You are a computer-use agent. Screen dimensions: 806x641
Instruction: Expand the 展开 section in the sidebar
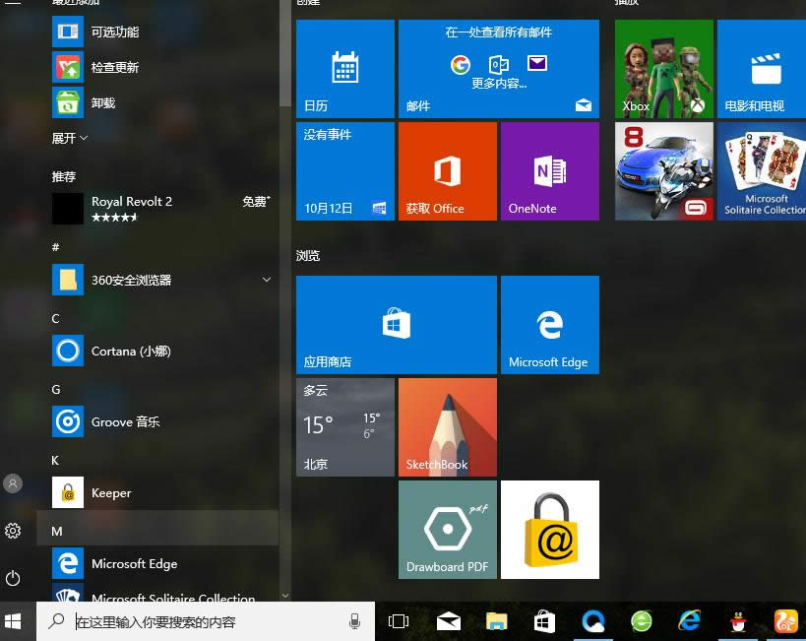click(69, 138)
